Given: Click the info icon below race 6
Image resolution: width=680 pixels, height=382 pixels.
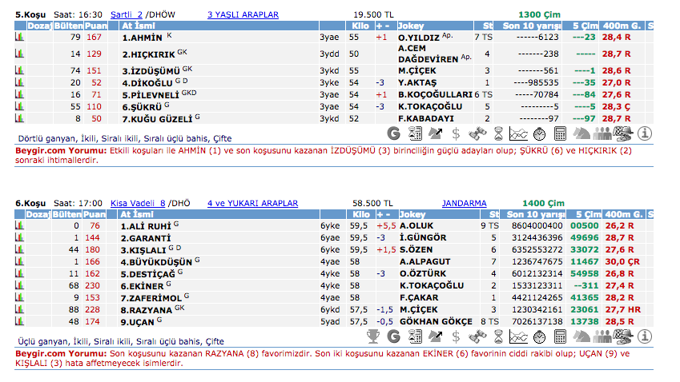Looking at the screenshot, I should 644,334.
